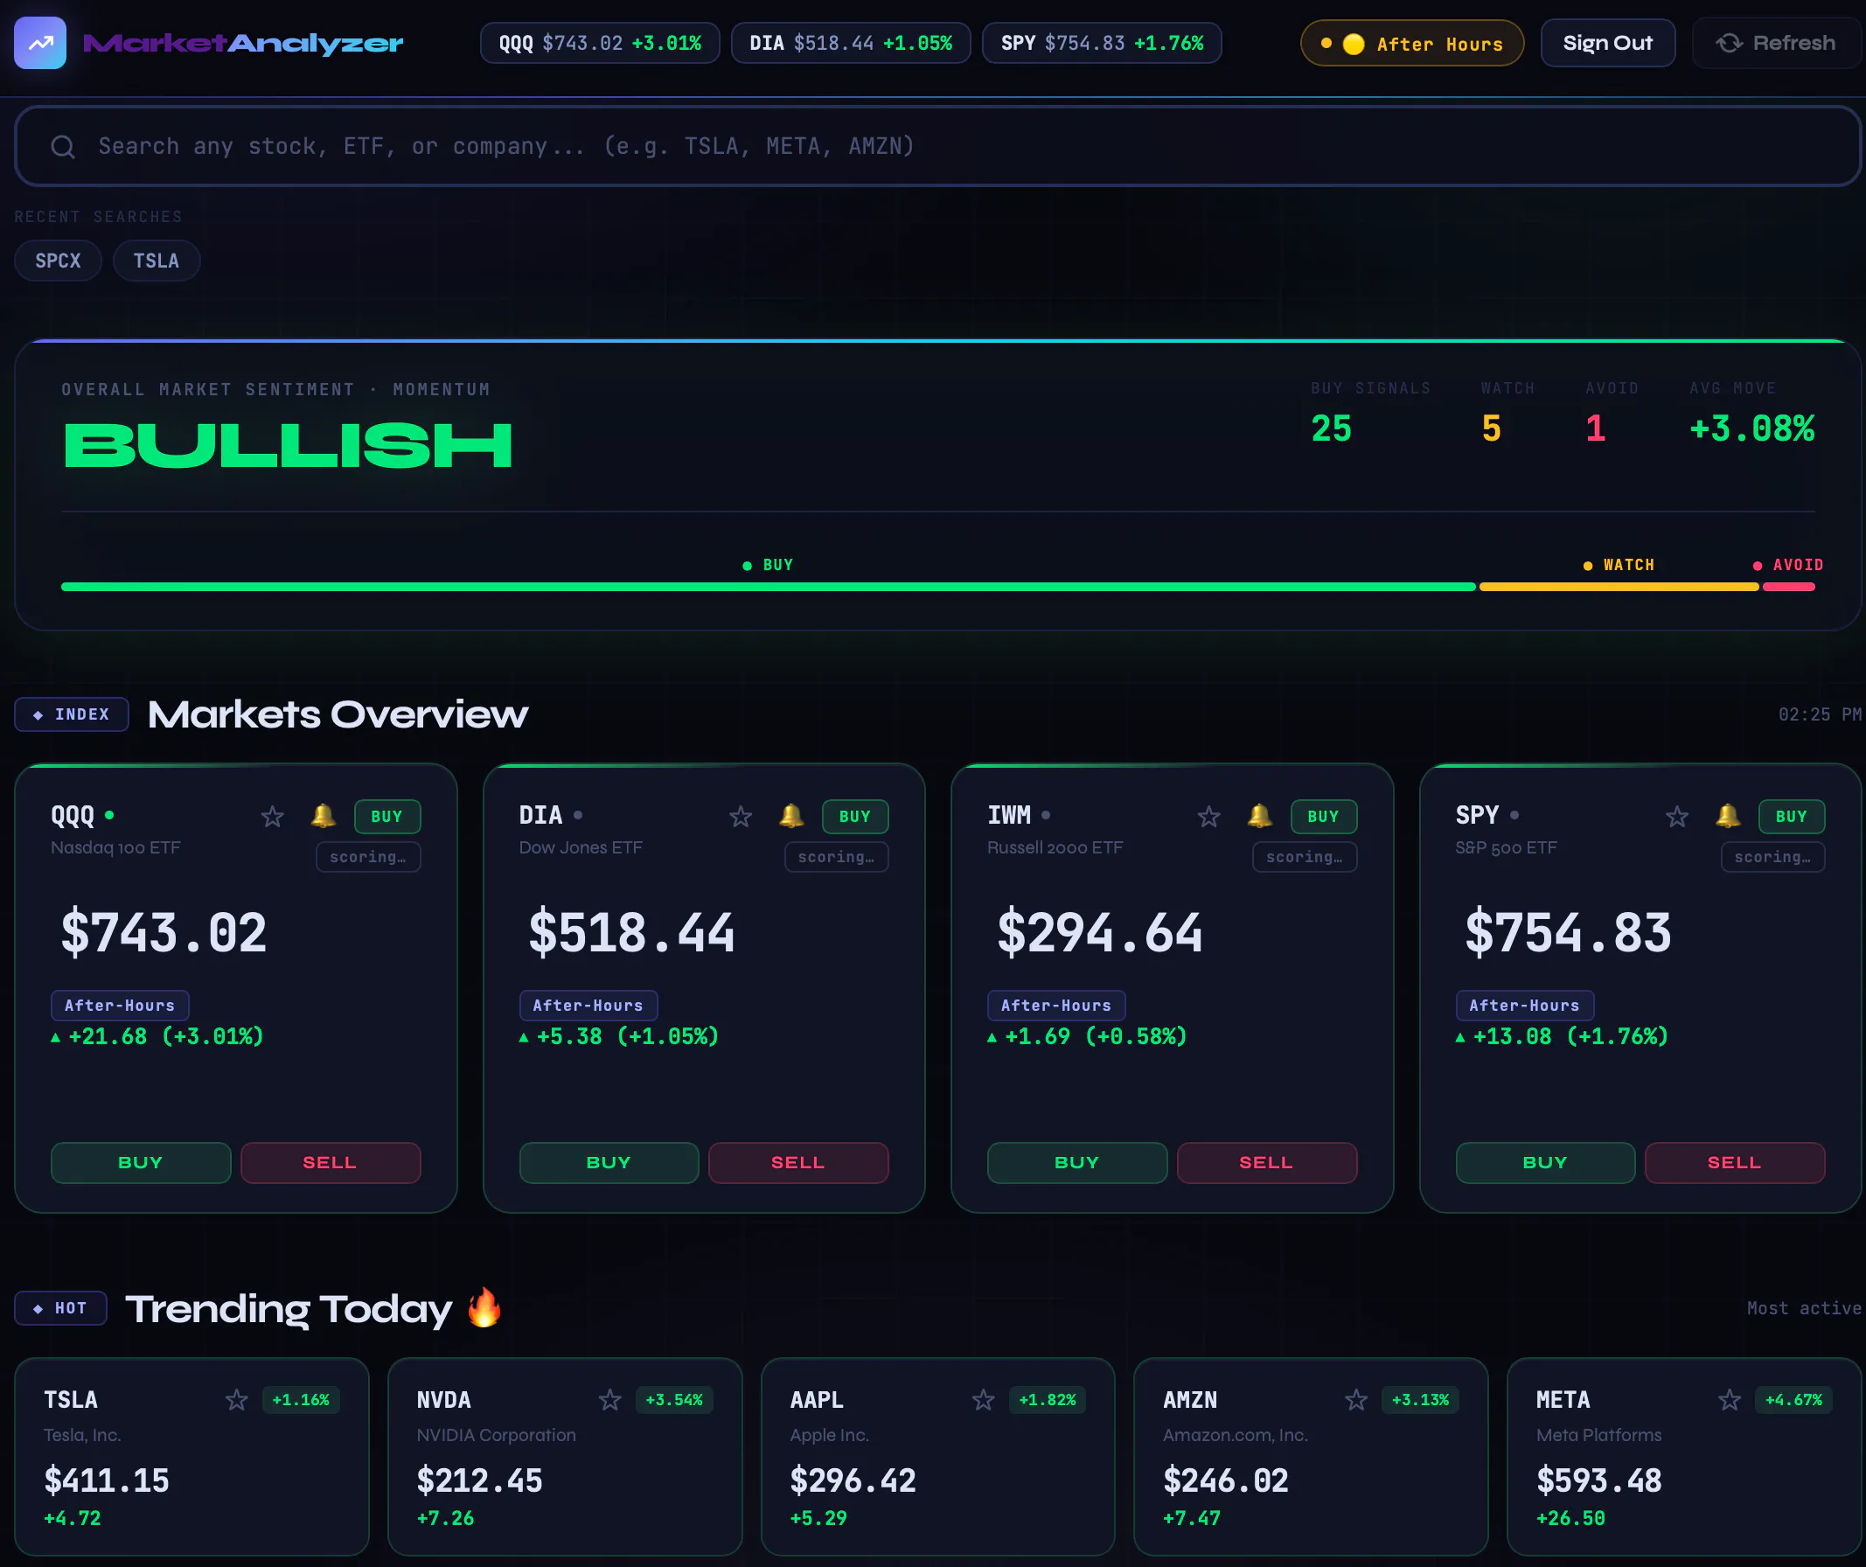Open the SPY ticker chip in header

point(1102,43)
